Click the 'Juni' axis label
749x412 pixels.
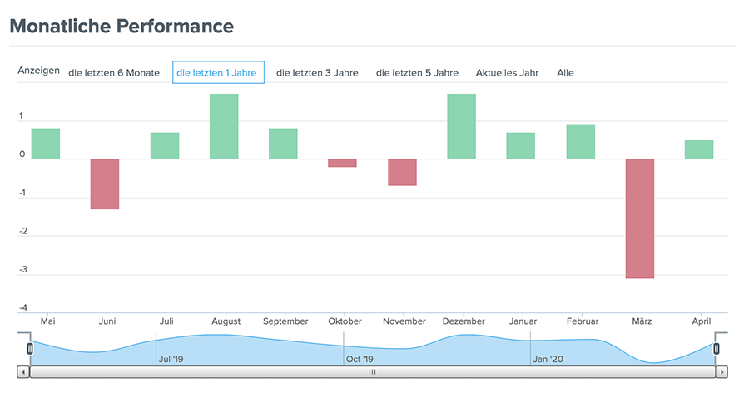(x=107, y=321)
